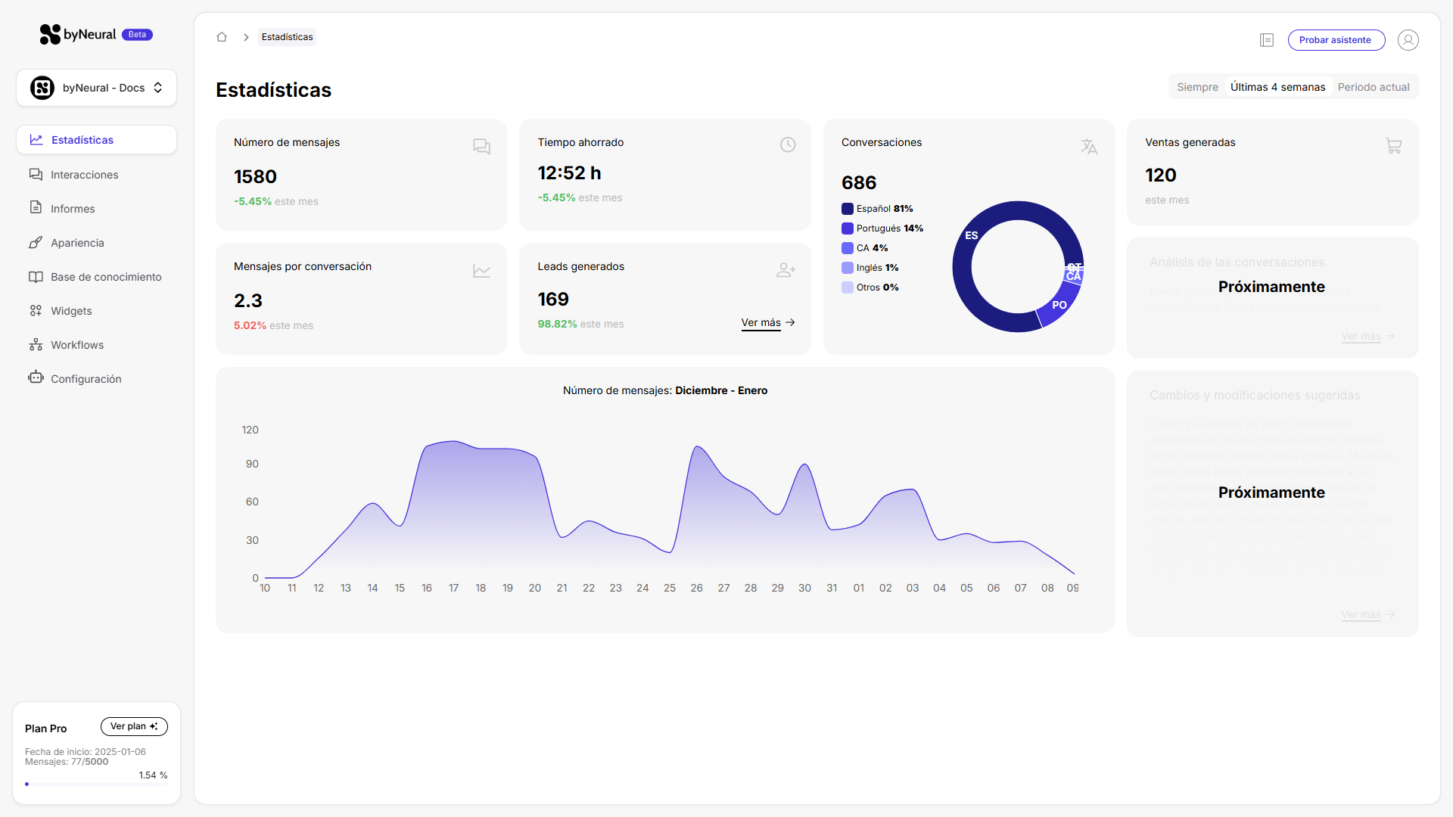Go to Base de conocimiento section

[106, 277]
